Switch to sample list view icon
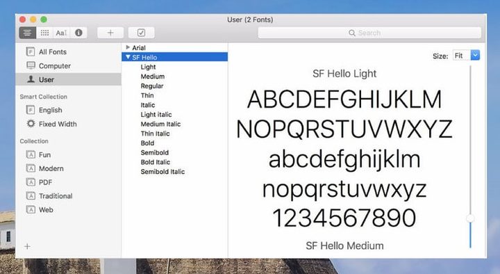The width and height of the screenshot is (500, 274). click(x=27, y=33)
